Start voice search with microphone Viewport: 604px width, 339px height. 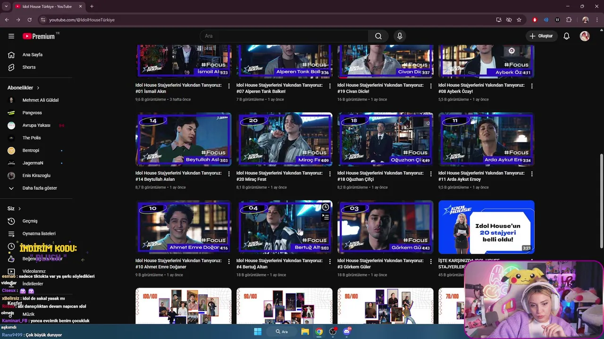pyautogui.click(x=400, y=36)
